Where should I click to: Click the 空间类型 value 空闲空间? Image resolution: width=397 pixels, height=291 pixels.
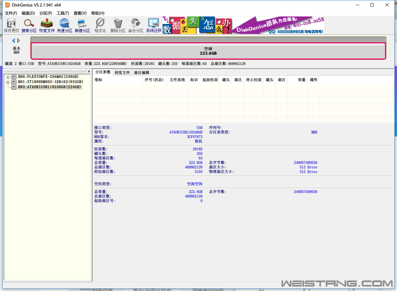pyautogui.click(x=195, y=184)
